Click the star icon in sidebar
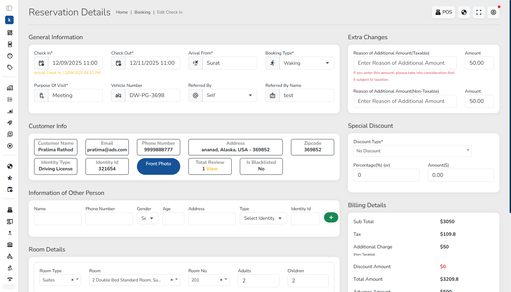The height and width of the screenshot is (292, 511). point(10,178)
